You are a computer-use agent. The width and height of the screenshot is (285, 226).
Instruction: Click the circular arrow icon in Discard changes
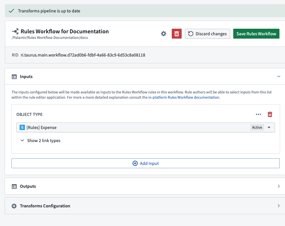pyautogui.click(x=190, y=34)
